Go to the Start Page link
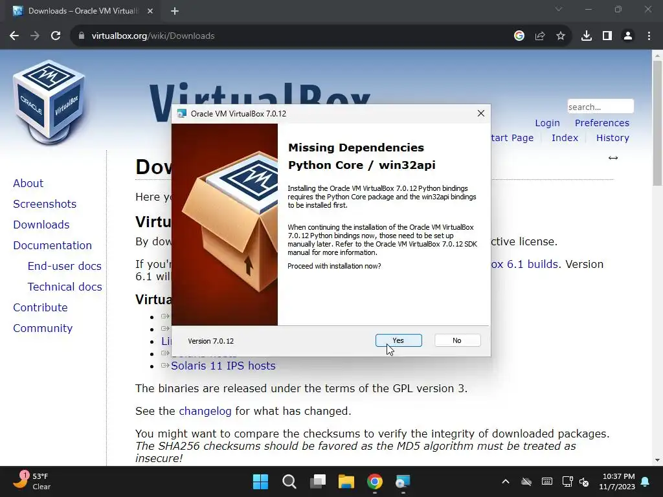This screenshot has width=663, height=497. click(513, 138)
